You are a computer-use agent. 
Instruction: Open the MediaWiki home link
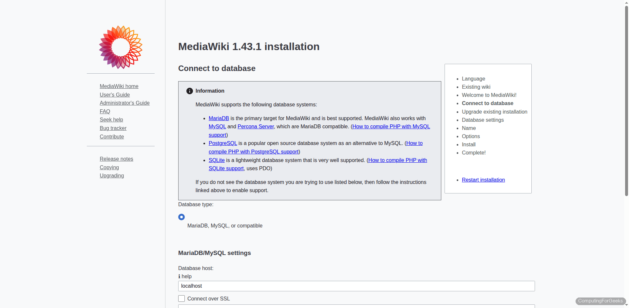point(119,86)
